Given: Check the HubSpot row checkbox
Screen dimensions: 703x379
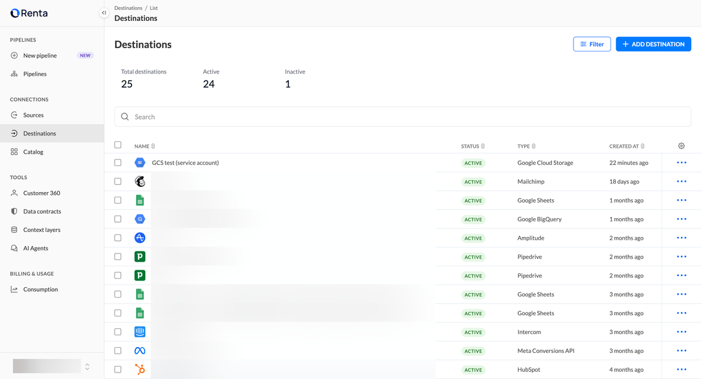Looking at the screenshot, I should click(x=118, y=370).
